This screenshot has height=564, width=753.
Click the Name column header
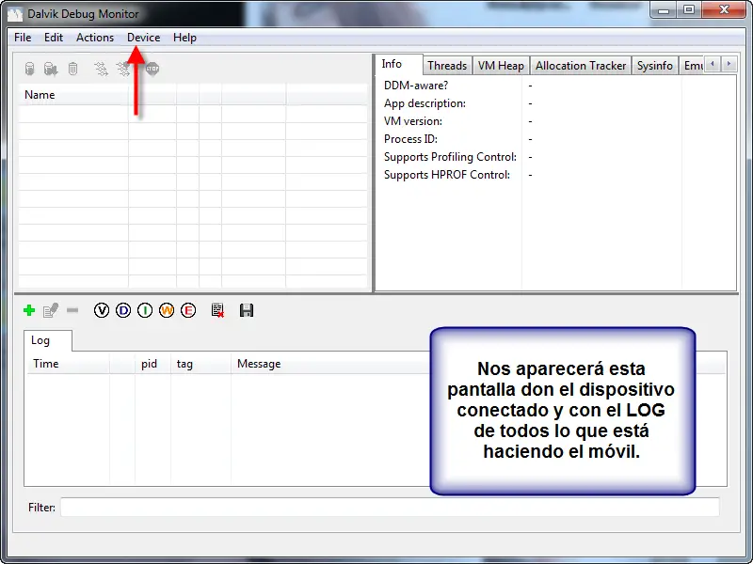click(73, 95)
